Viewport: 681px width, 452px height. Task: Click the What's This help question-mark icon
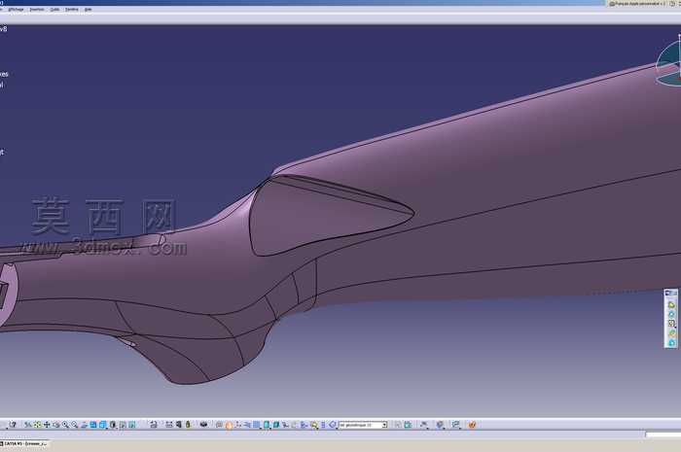(13, 425)
